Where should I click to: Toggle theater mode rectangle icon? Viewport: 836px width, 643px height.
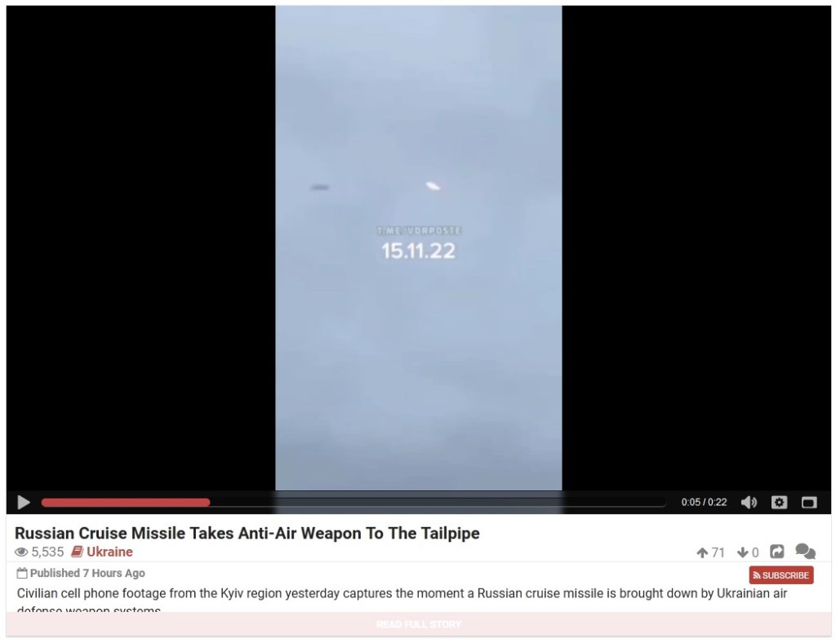[809, 503]
